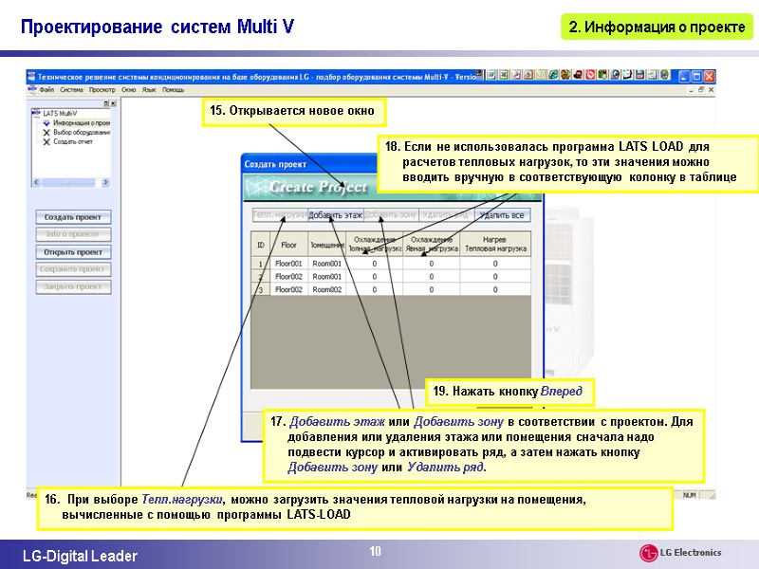Click the Создать проект sidebar button

click(x=73, y=217)
